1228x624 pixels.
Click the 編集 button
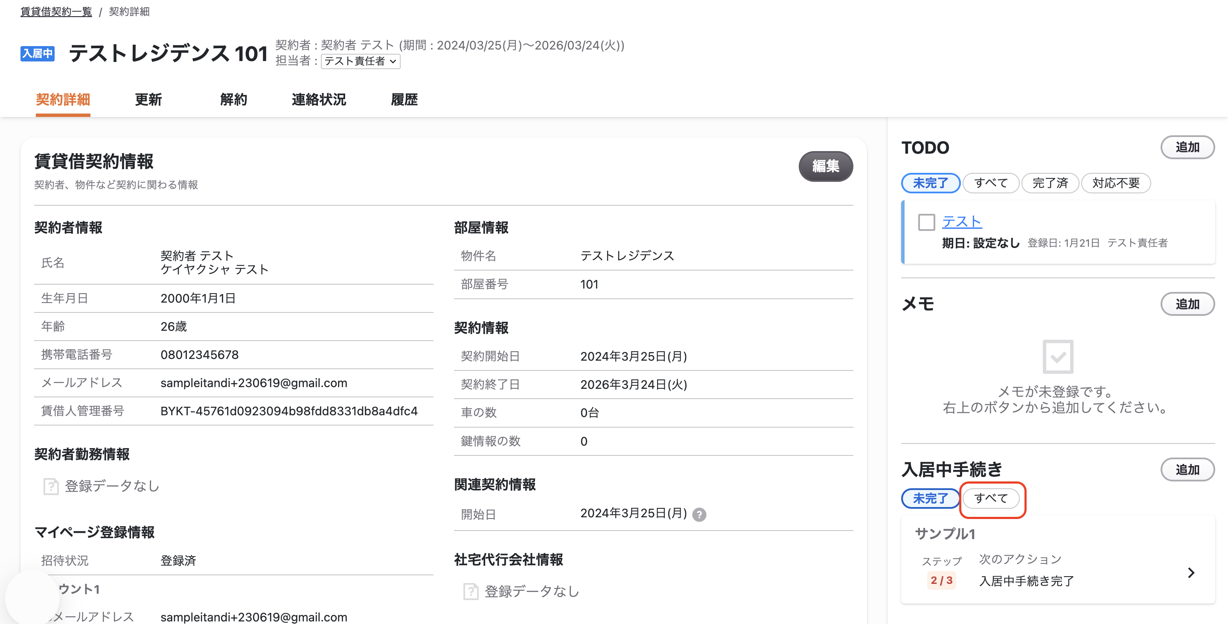(826, 166)
